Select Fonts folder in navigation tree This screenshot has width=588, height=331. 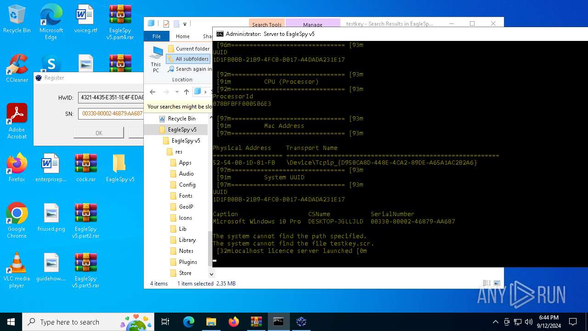[186, 196]
